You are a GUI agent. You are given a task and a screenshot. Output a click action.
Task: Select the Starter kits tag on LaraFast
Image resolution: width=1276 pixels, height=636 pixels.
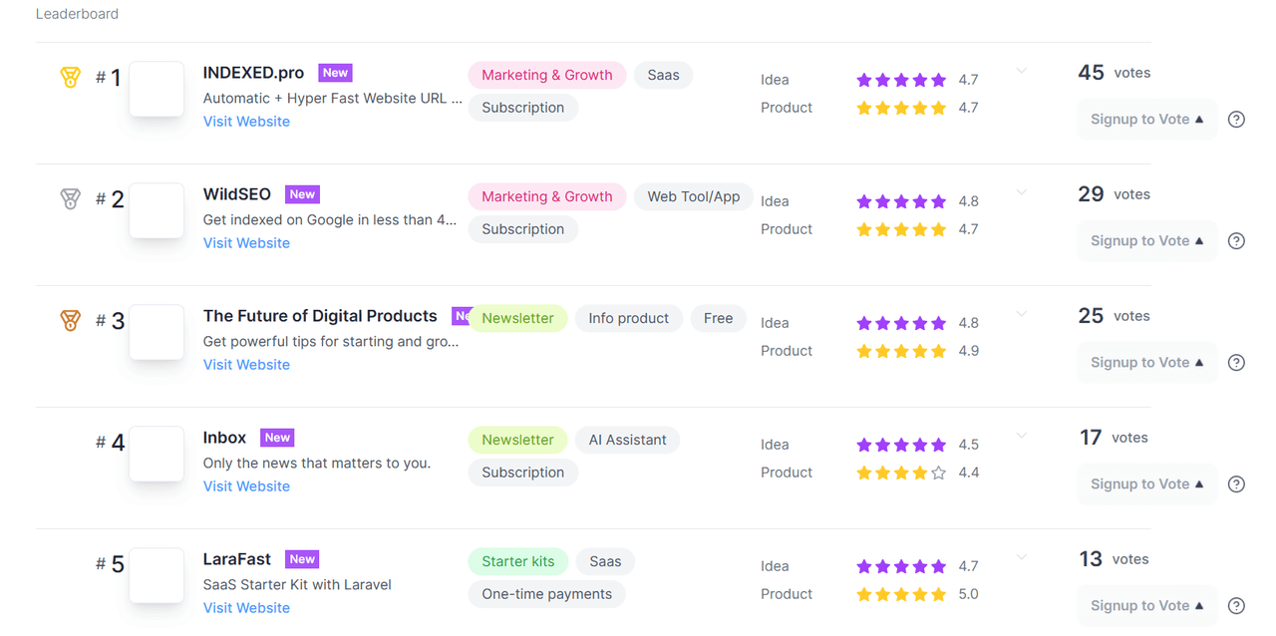pyautogui.click(x=518, y=561)
